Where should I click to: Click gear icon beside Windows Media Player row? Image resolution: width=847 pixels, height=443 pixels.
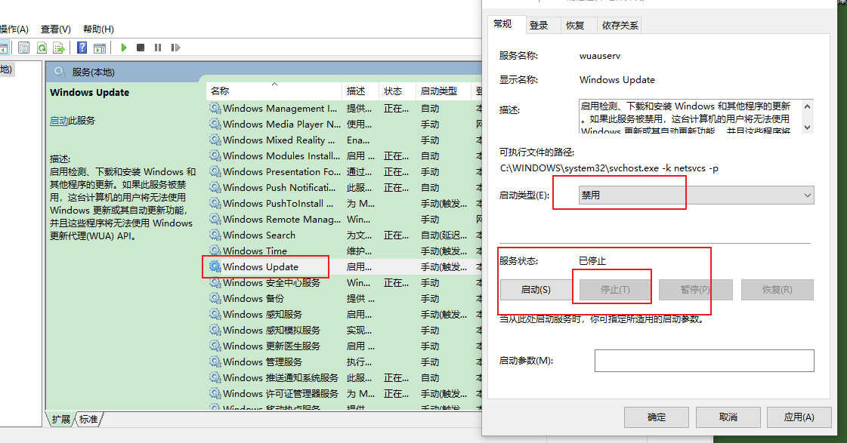[215, 124]
